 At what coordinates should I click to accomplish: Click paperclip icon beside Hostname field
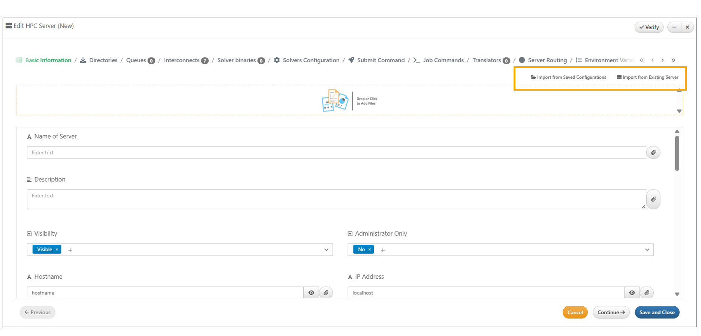(x=326, y=293)
